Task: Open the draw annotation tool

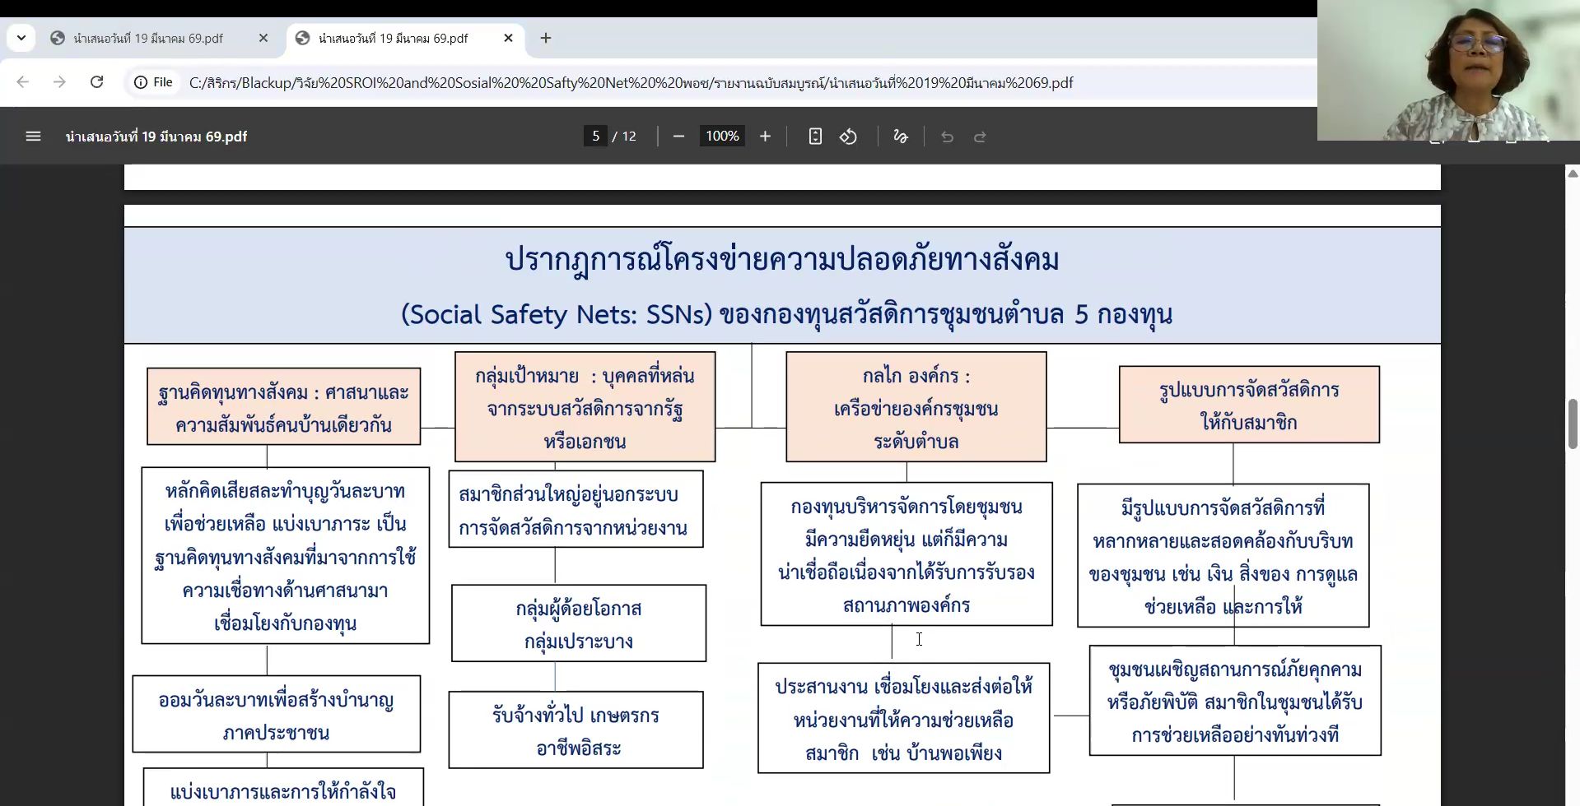Action: (901, 137)
